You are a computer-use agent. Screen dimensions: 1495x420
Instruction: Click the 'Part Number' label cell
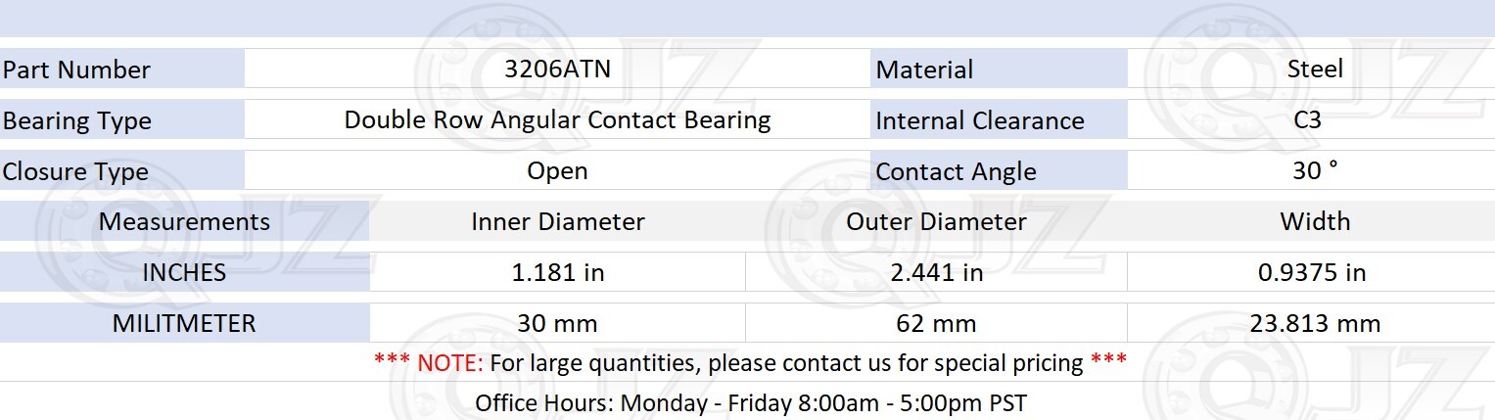coord(121,70)
